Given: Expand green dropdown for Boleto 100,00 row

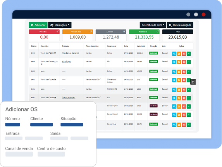Looking at the screenshot, I should pos(189,72).
